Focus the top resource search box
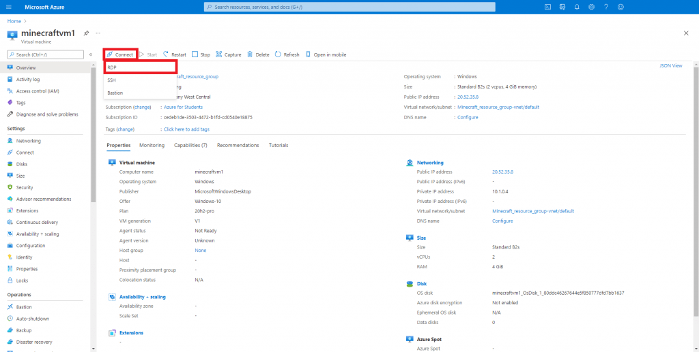 click(x=349, y=7)
